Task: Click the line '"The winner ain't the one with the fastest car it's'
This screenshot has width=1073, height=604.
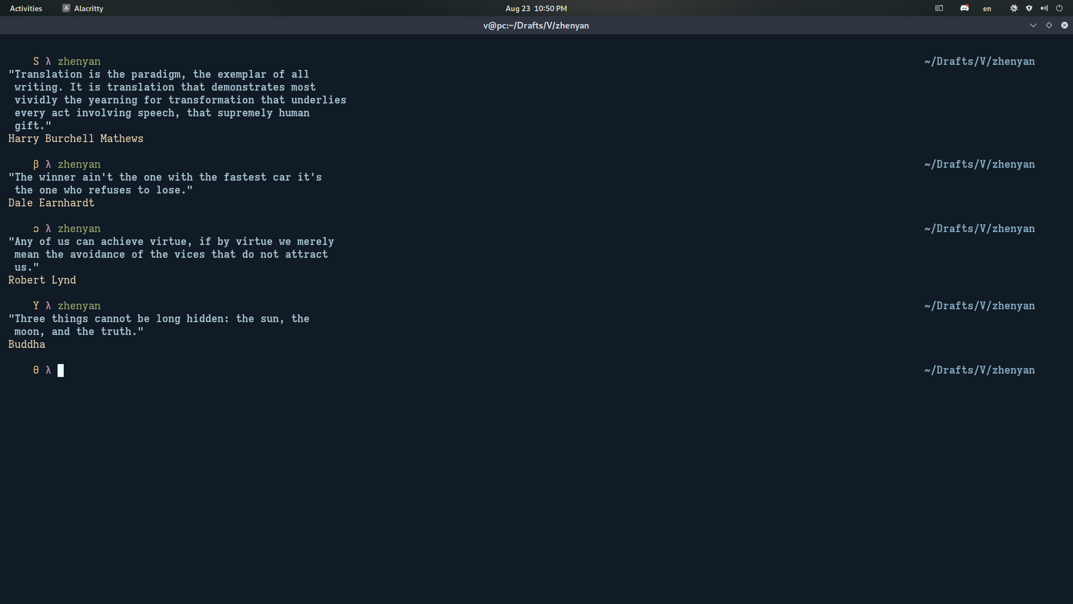Action: tap(165, 177)
